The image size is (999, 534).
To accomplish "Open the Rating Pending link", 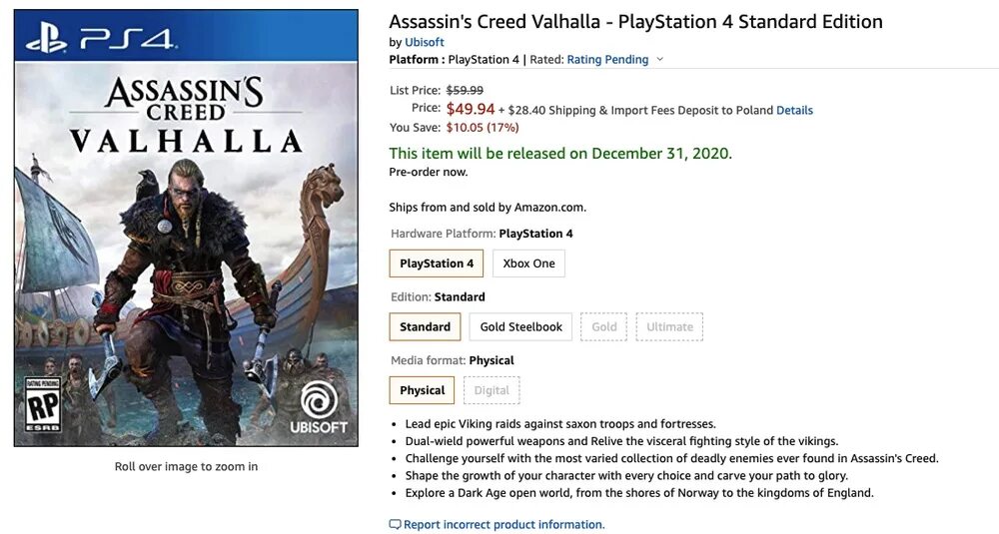I will [x=607, y=60].
